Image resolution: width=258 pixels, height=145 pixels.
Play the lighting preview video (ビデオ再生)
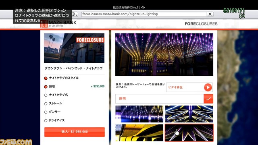(189, 87)
